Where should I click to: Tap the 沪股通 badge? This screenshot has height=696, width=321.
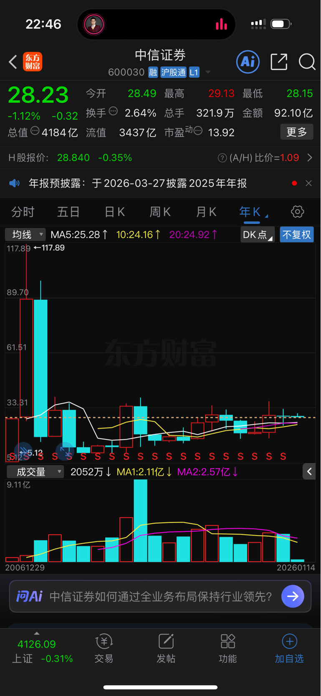point(173,72)
